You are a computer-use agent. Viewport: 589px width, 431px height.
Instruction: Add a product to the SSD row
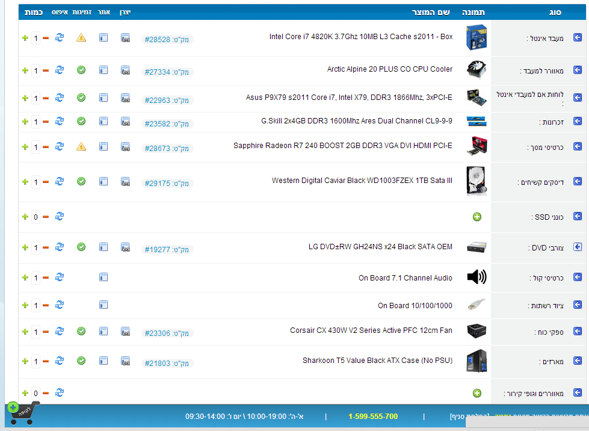click(476, 217)
